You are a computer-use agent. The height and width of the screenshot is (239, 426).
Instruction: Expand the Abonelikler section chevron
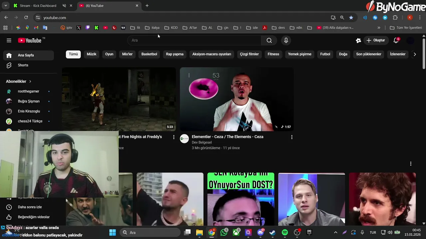30,81
